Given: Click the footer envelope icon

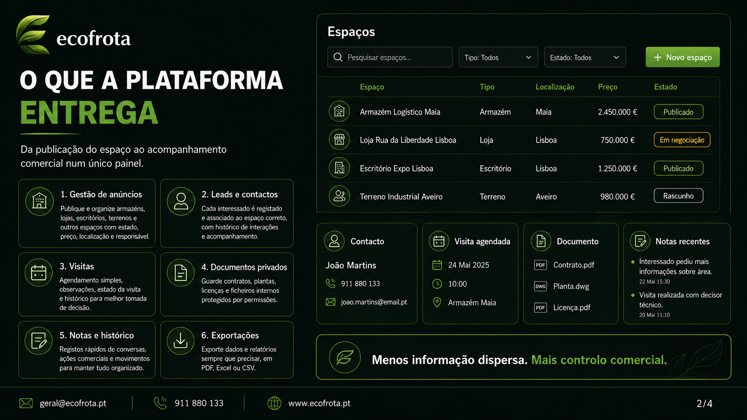Looking at the screenshot, I should coord(26,403).
